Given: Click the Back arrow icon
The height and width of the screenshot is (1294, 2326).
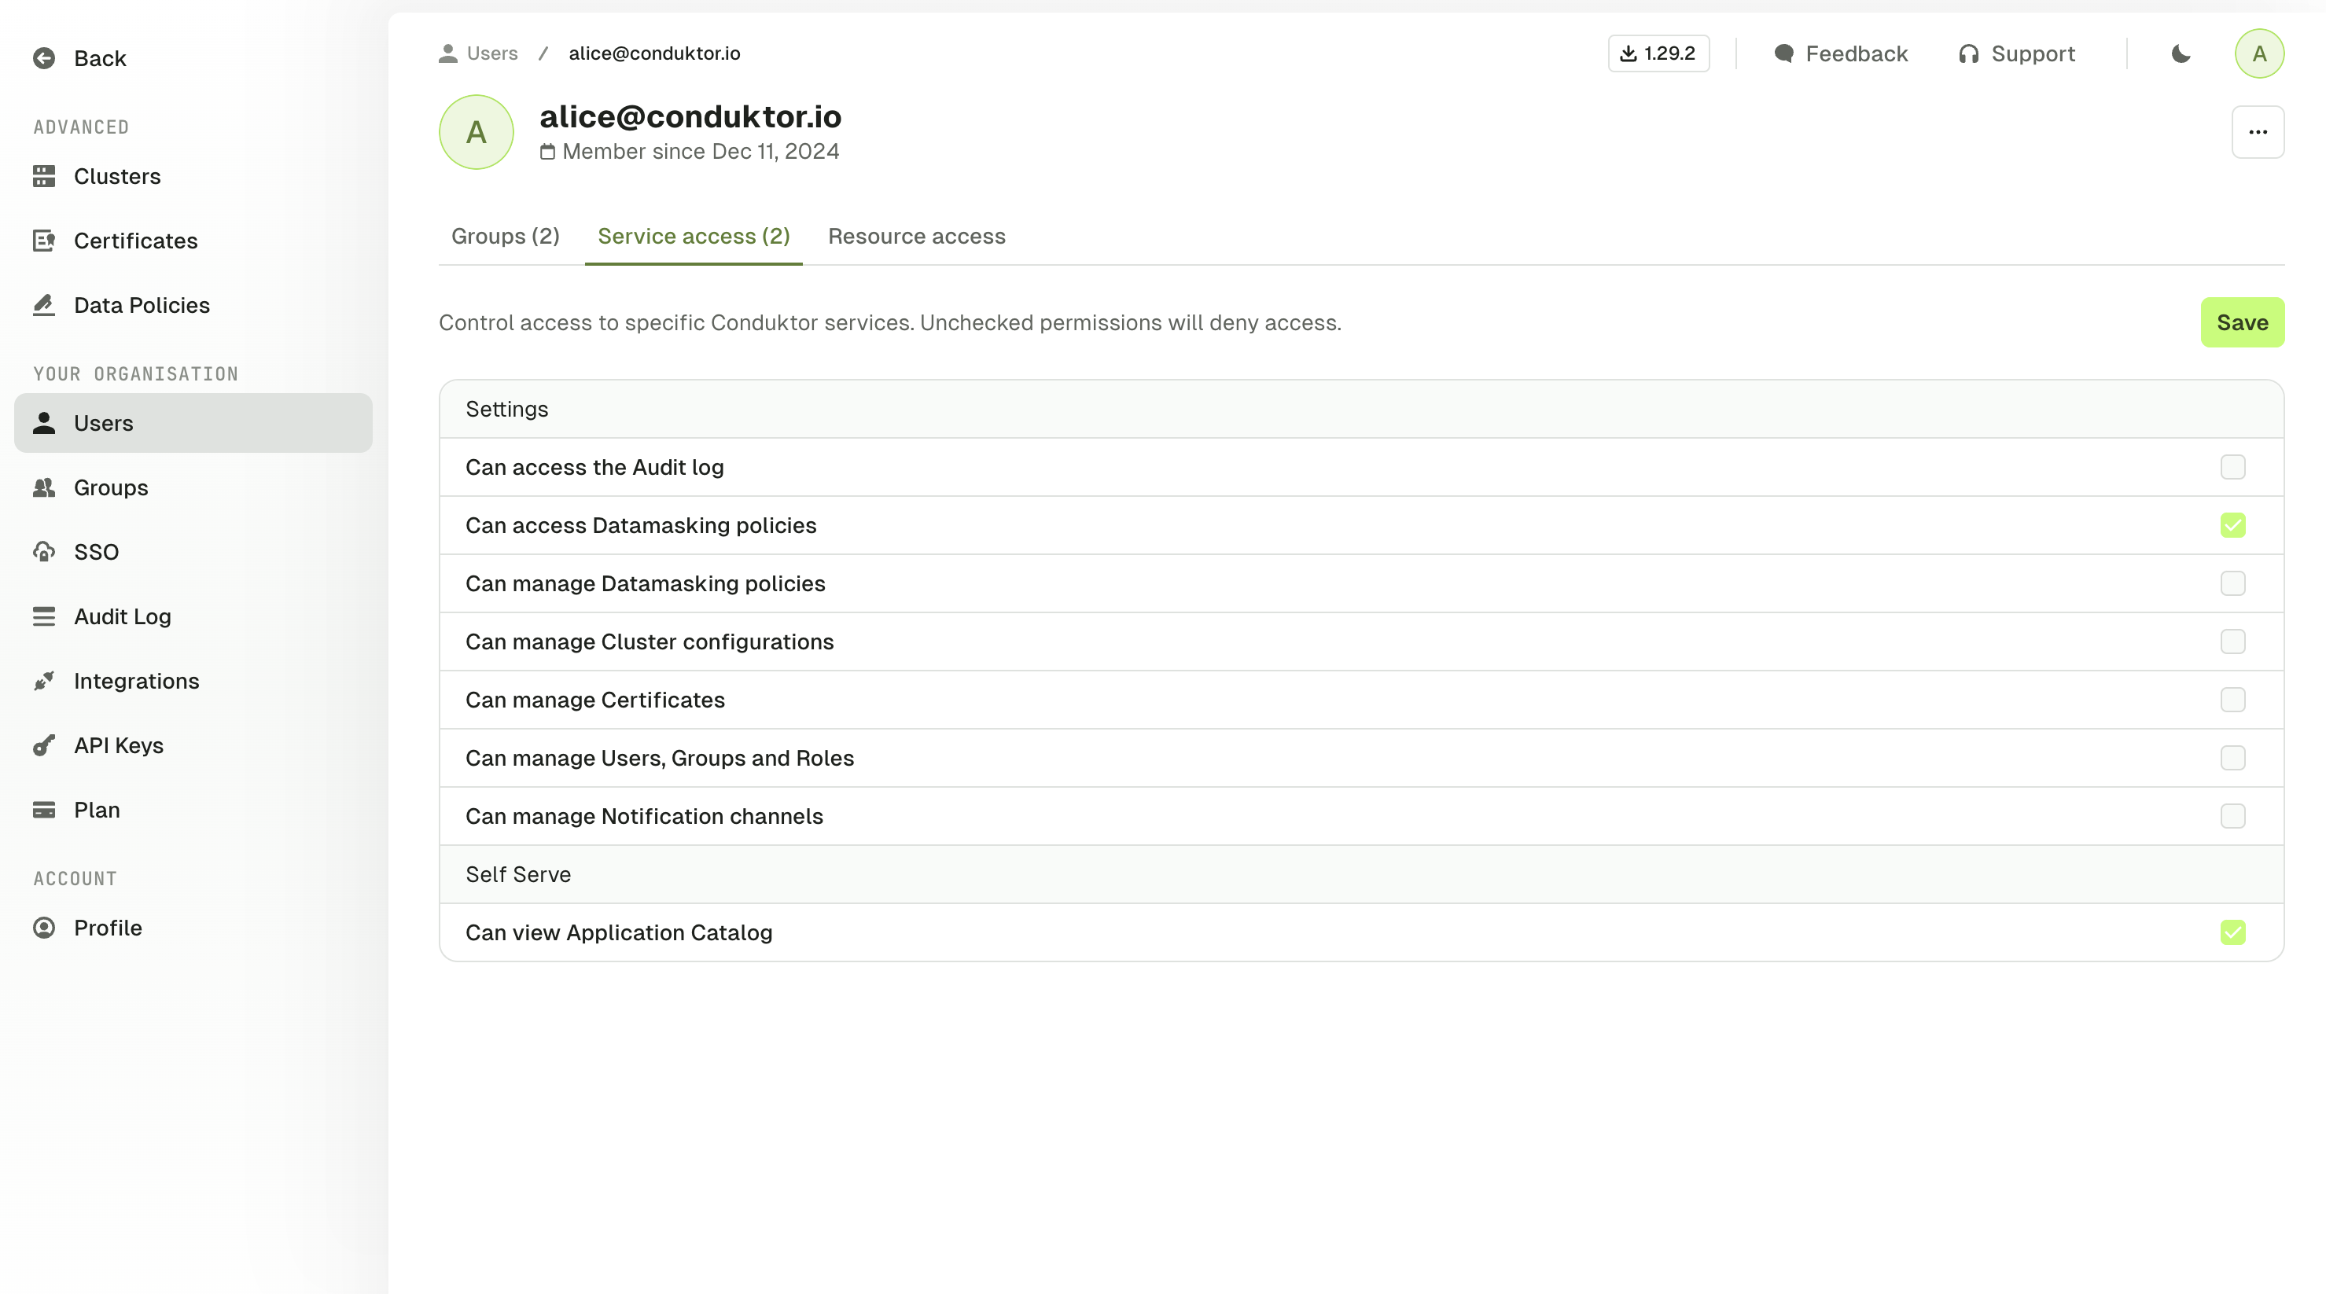Looking at the screenshot, I should pyautogui.click(x=44, y=59).
